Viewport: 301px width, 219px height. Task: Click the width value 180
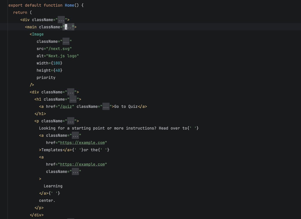click(57, 63)
